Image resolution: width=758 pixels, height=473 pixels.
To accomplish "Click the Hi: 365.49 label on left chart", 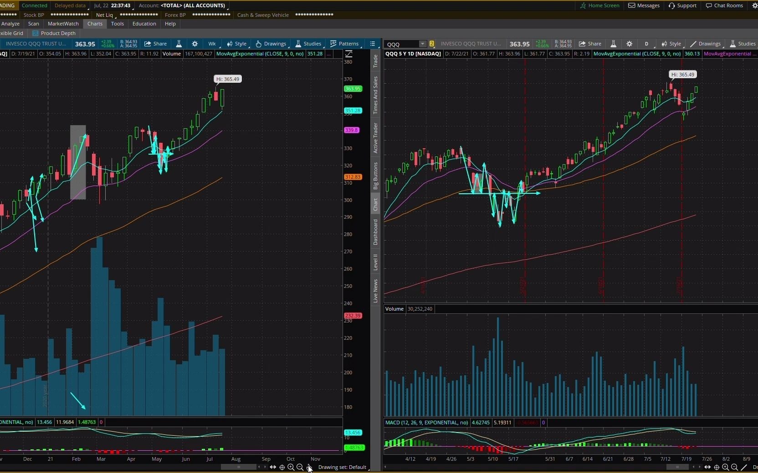I will [228, 79].
